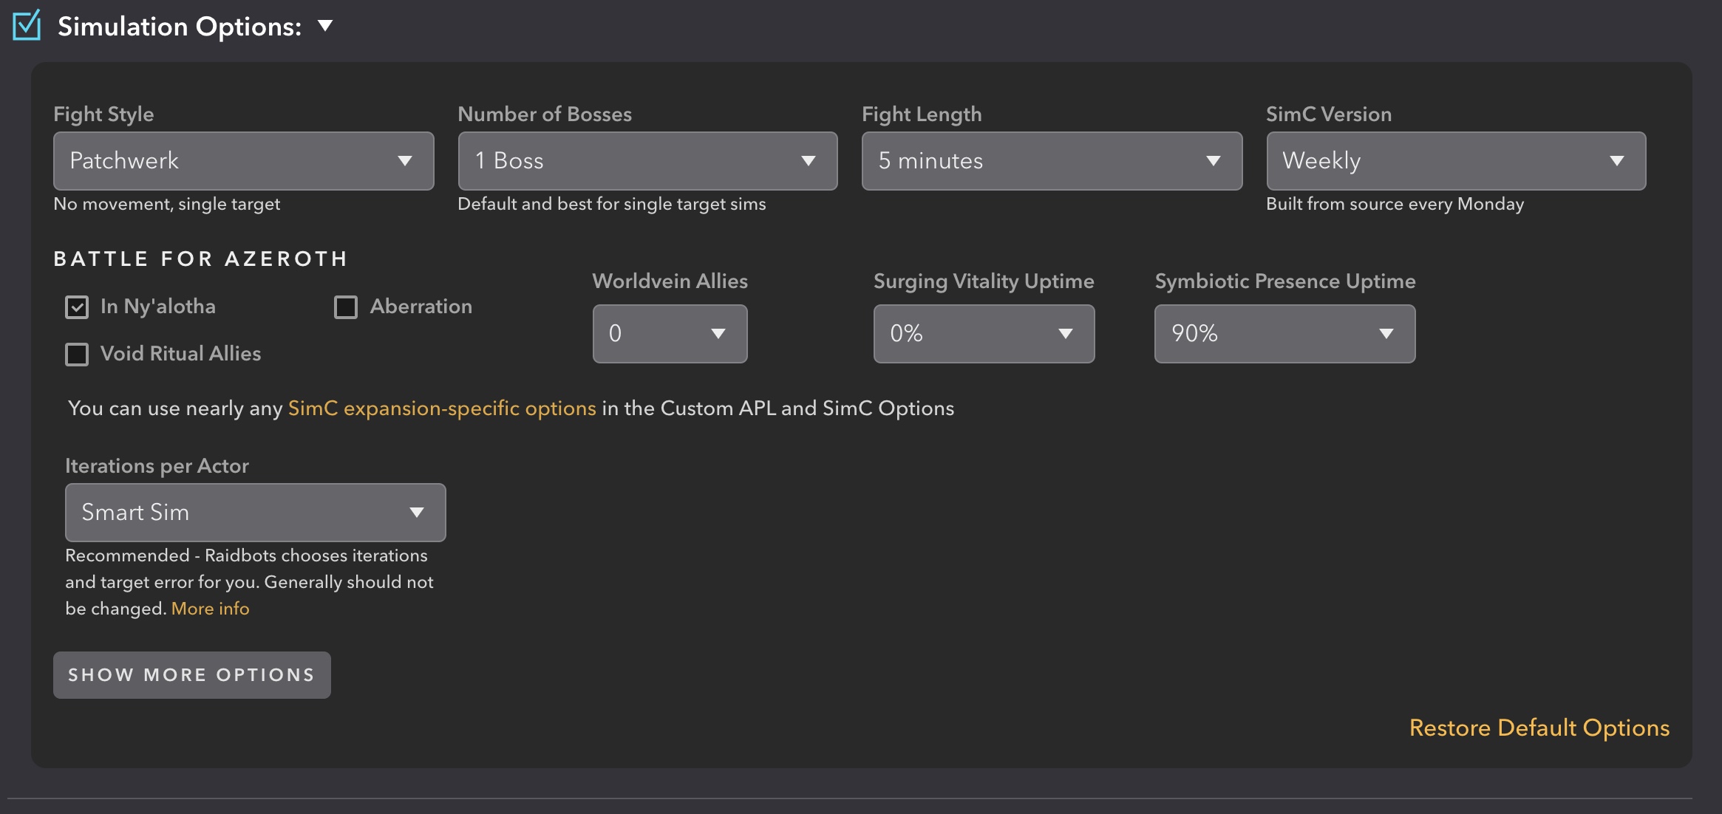Open the SimC Version Weekly dropdown

tap(1455, 161)
